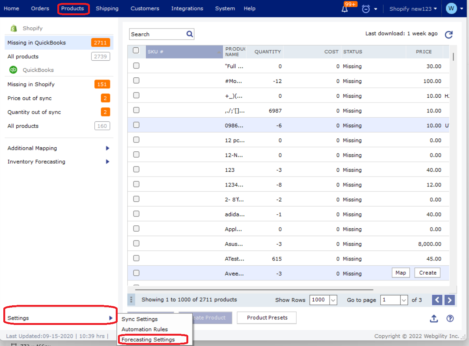Refresh product download with reload icon
Screen dimensions: 469x346
pos(449,35)
